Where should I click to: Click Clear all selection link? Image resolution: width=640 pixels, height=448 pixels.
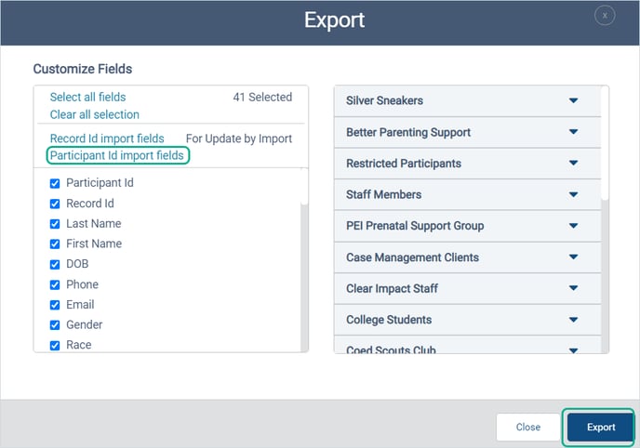[x=94, y=114]
